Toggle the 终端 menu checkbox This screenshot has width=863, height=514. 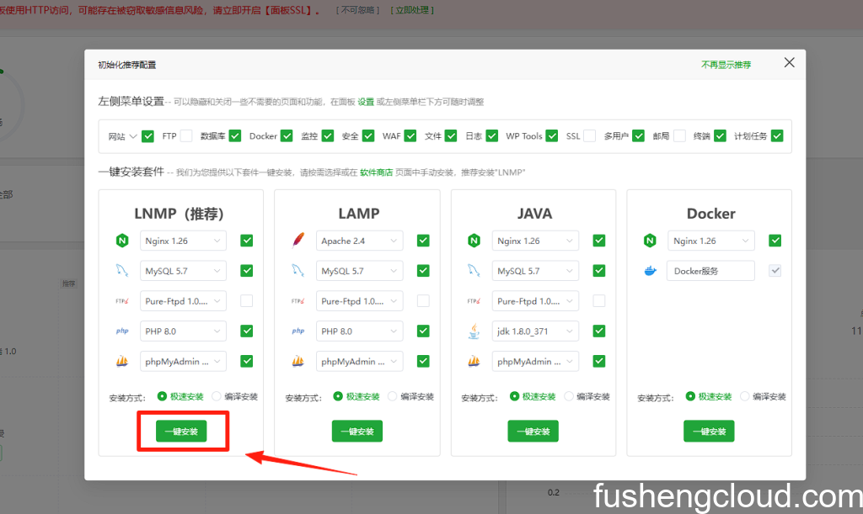pos(720,136)
